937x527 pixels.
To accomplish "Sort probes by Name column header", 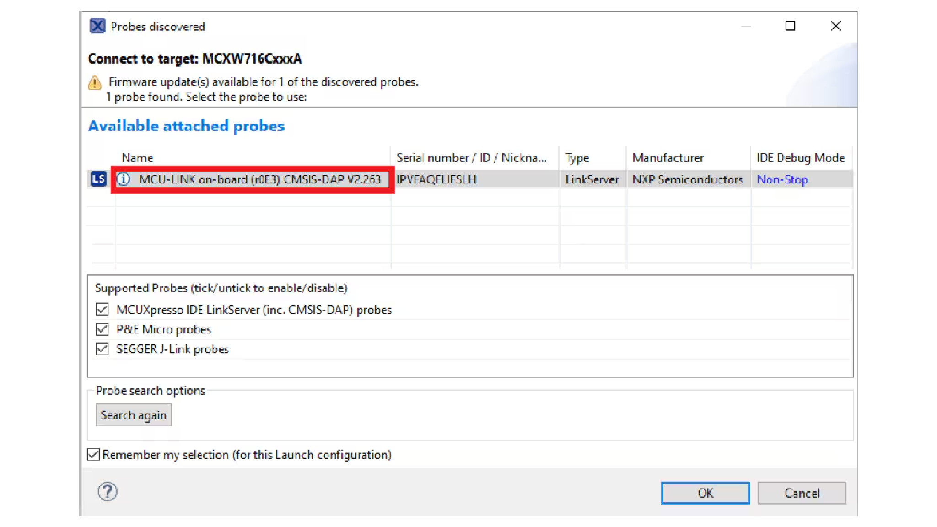I will click(x=137, y=158).
